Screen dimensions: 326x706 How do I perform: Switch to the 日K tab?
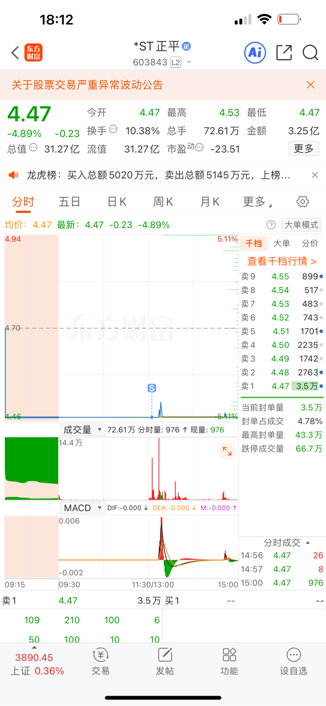[117, 202]
